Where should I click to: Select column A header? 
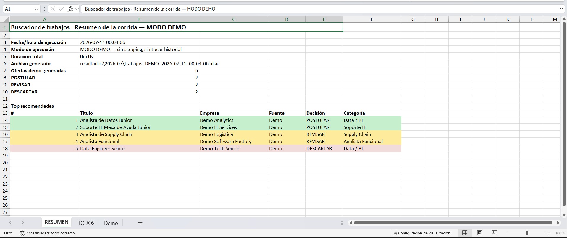[x=45, y=19]
